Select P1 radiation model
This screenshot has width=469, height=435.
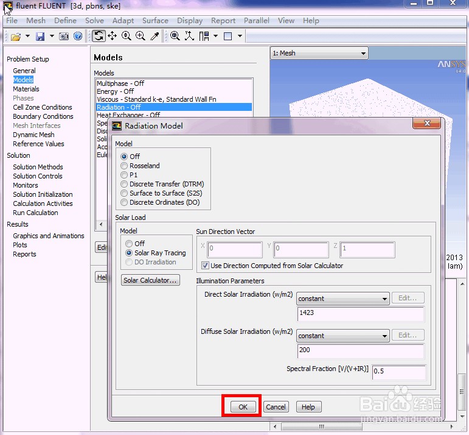tap(124, 175)
